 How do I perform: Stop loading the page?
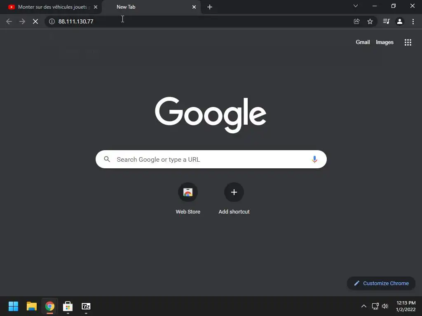coord(35,21)
